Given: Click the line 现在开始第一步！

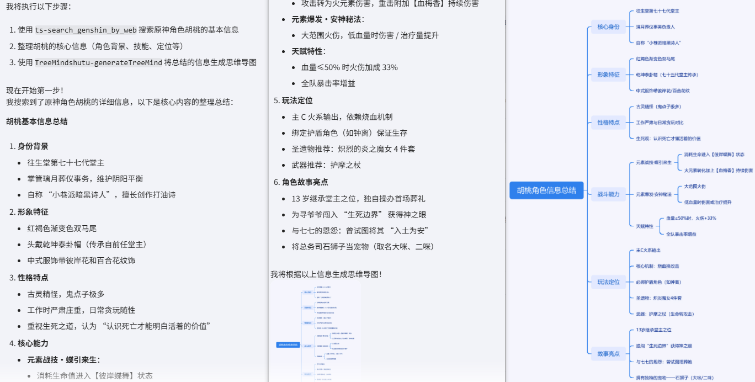Looking at the screenshot, I should (35, 90).
